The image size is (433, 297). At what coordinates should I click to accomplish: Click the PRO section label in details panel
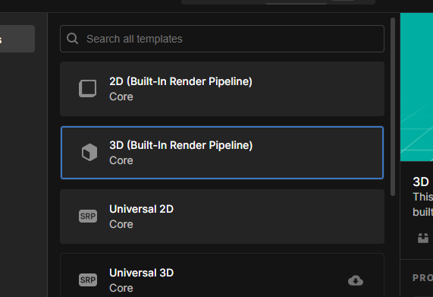point(422,278)
